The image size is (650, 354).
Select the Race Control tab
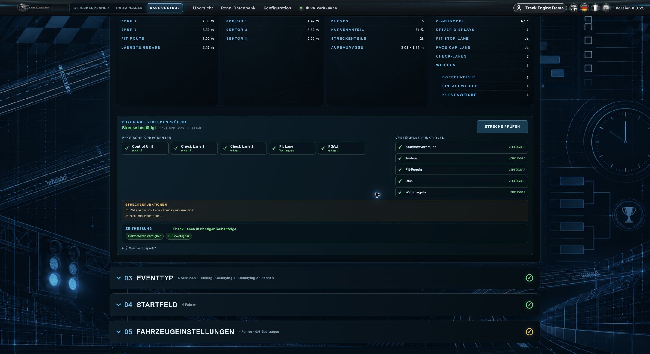coord(165,8)
